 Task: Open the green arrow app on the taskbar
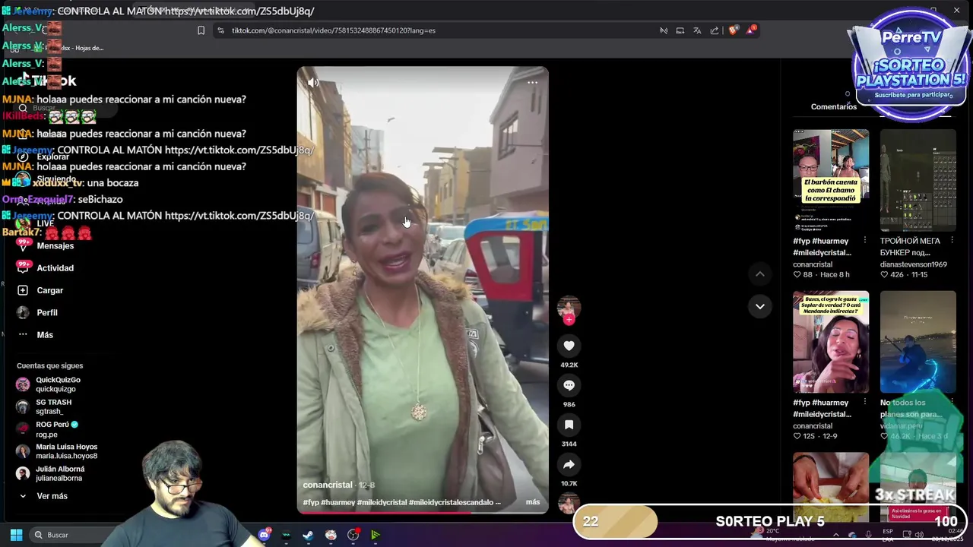coord(376,535)
